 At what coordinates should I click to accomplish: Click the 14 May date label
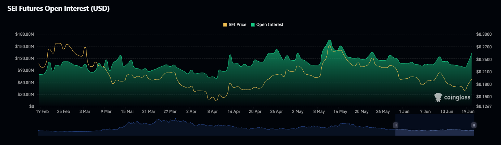340,112
